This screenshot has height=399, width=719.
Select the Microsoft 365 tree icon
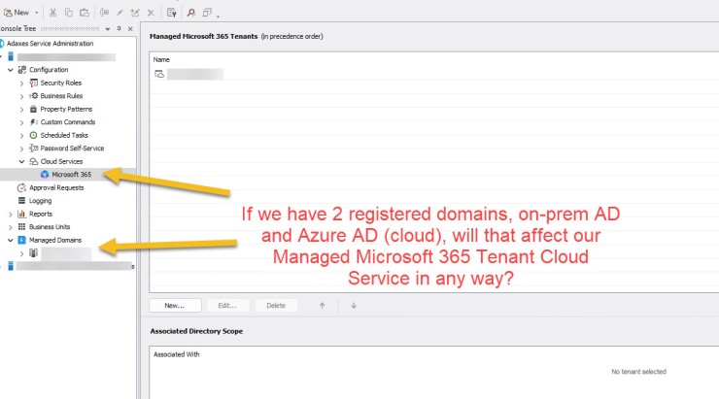[x=45, y=175]
